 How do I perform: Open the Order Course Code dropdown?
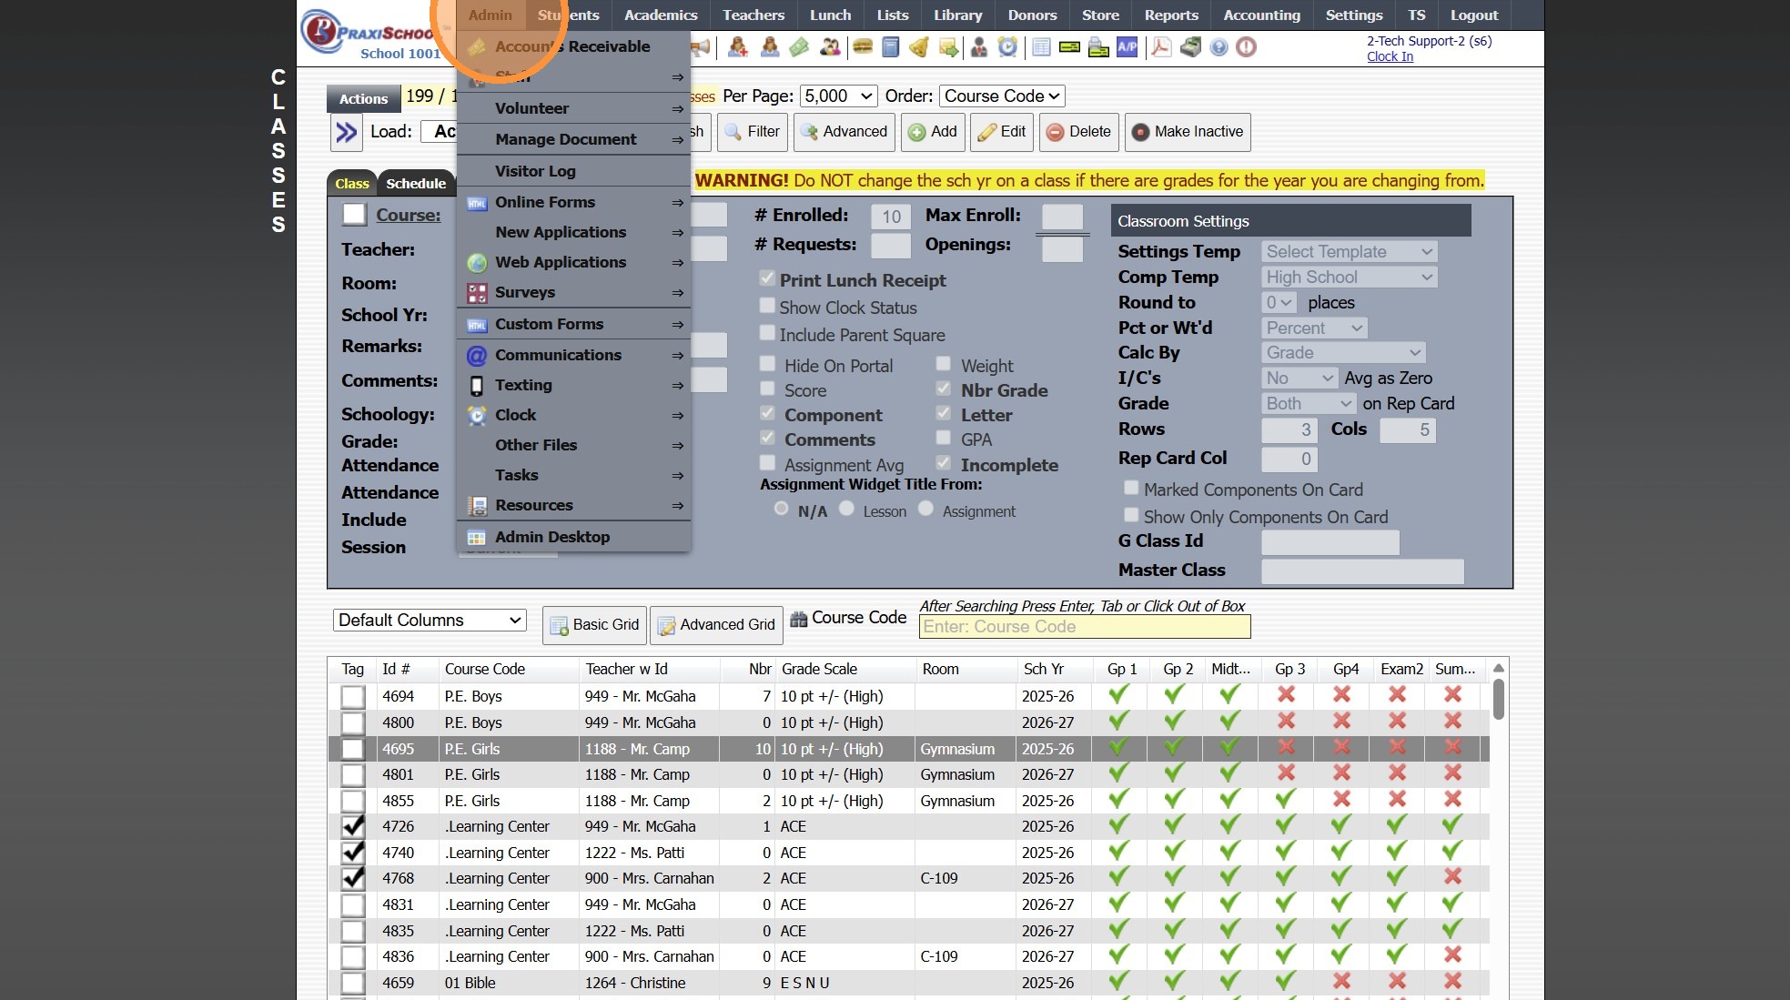pyautogui.click(x=1002, y=96)
